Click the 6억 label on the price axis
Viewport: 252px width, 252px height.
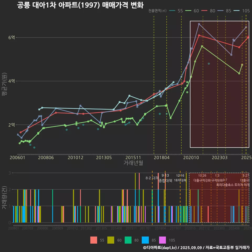click(12, 38)
